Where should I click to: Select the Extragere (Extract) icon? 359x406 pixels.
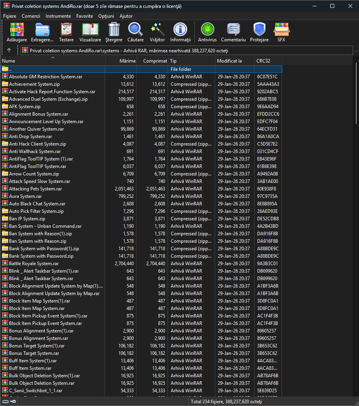tap(42, 32)
